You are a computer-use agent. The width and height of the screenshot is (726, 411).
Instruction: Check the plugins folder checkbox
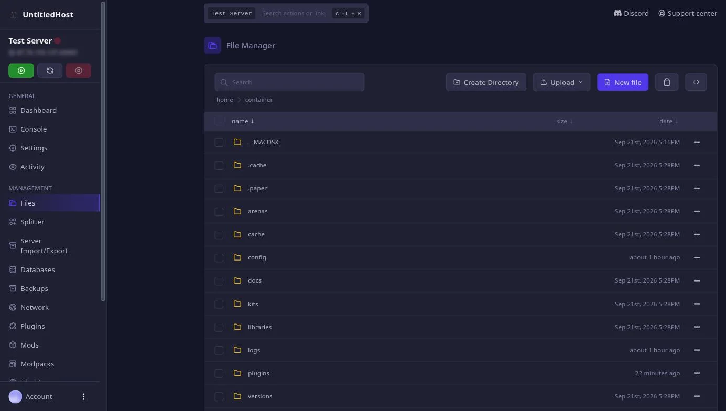click(219, 373)
